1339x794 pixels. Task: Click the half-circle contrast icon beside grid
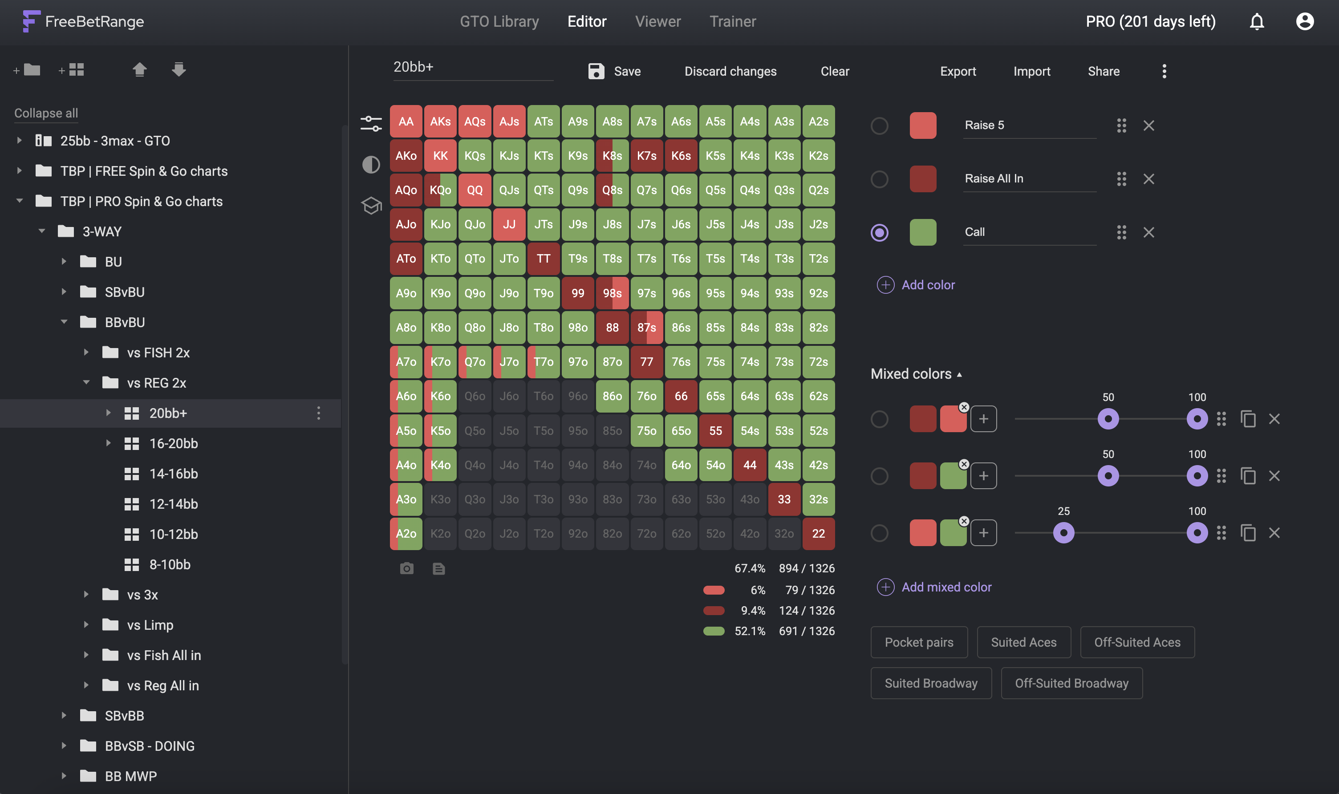[x=371, y=164]
